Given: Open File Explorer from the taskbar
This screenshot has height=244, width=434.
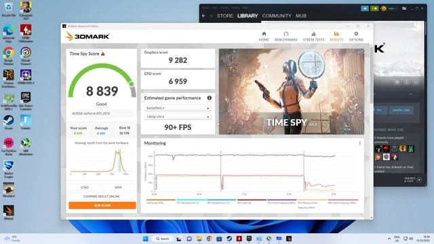Looking at the screenshot, I should (199, 239).
